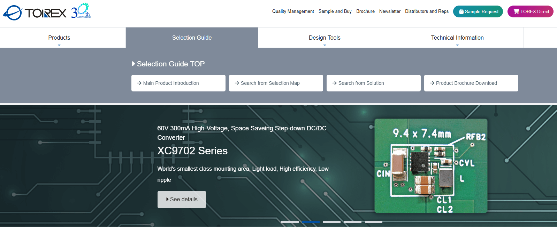Click the shopping bag icon on Sample Request
The width and height of the screenshot is (557, 227).
461,11
